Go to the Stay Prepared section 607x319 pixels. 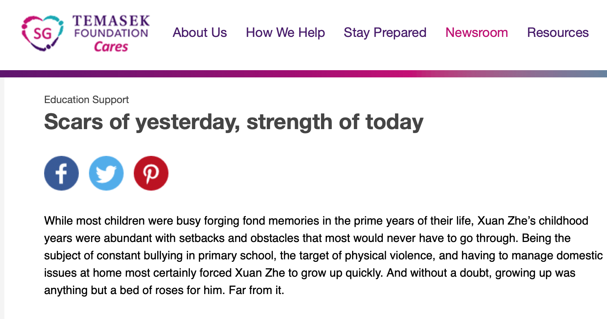point(385,33)
